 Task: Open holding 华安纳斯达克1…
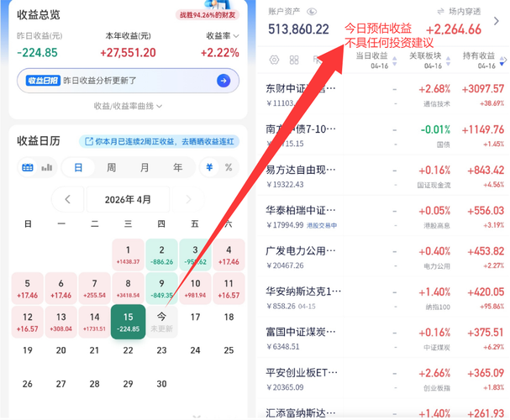(x=384, y=297)
